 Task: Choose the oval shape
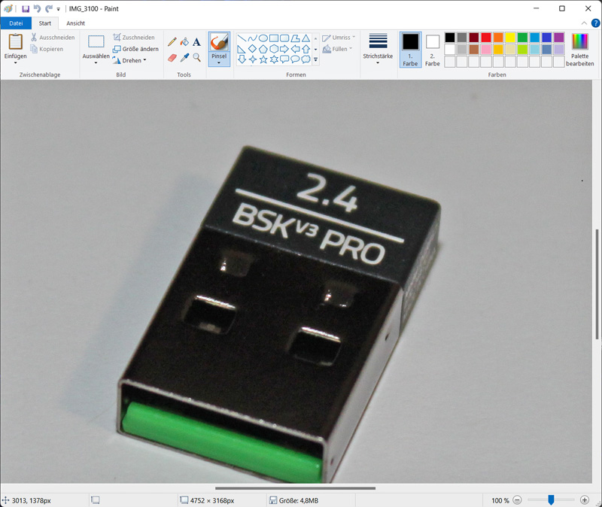tap(263, 38)
